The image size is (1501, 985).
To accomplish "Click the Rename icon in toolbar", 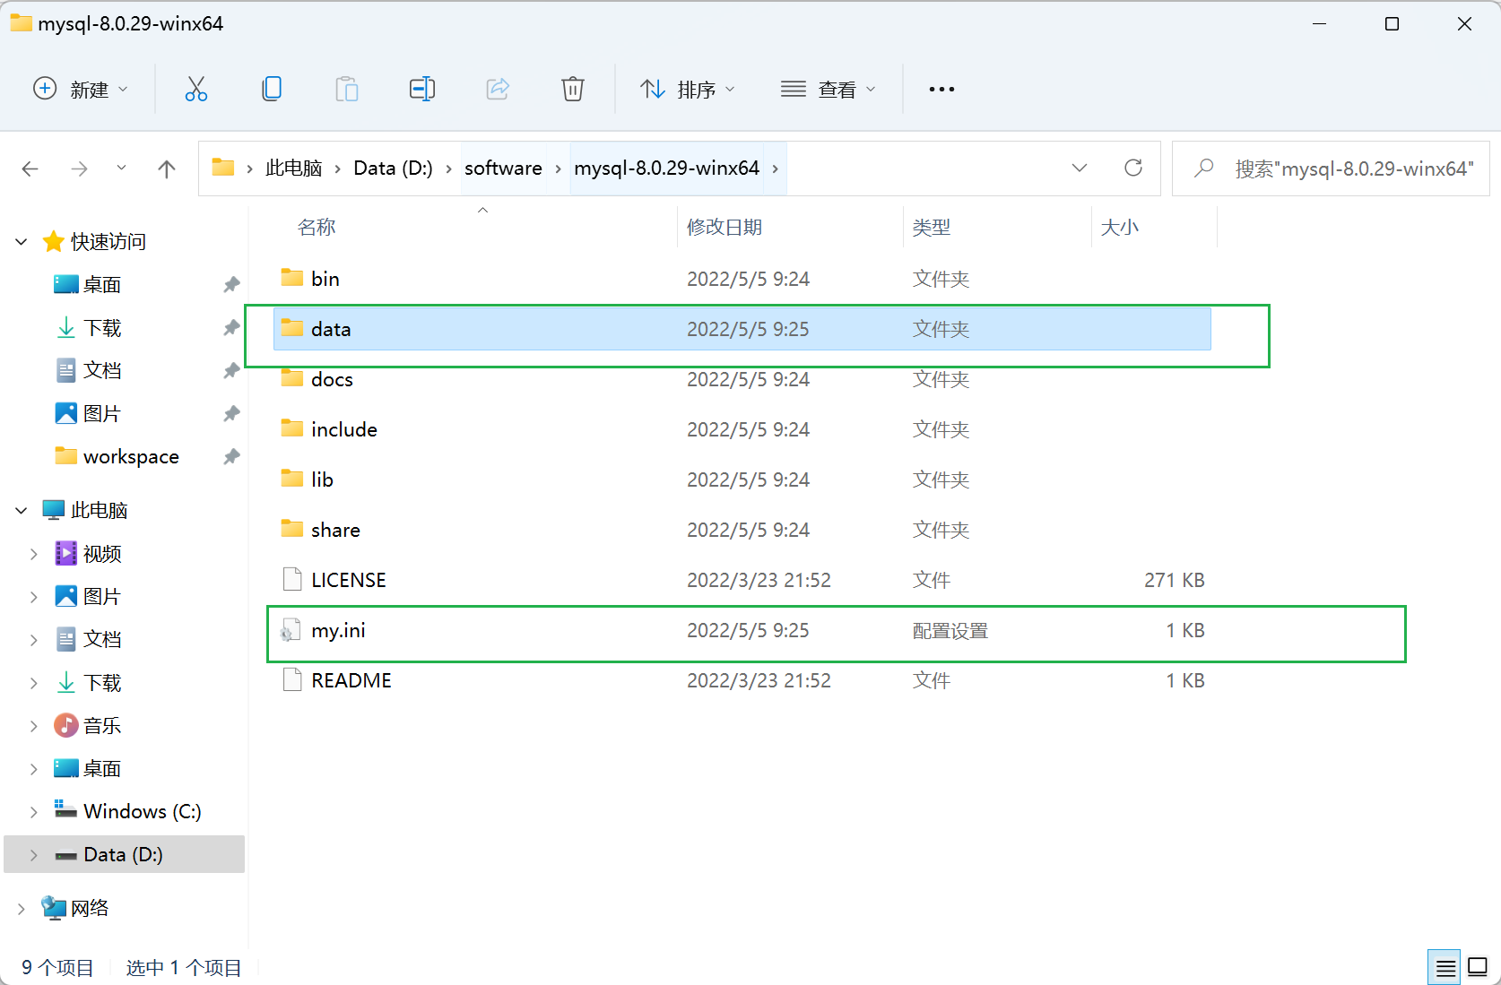I will (422, 90).
